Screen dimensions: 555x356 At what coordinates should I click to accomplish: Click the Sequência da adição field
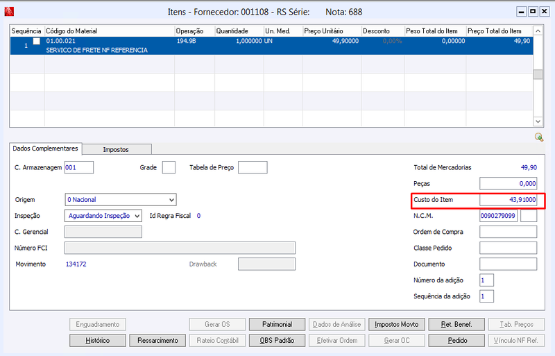point(487,296)
